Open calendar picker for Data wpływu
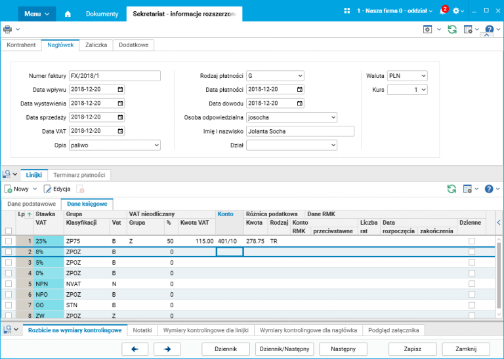This screenshot has height=359, width=504. (121, 90)
